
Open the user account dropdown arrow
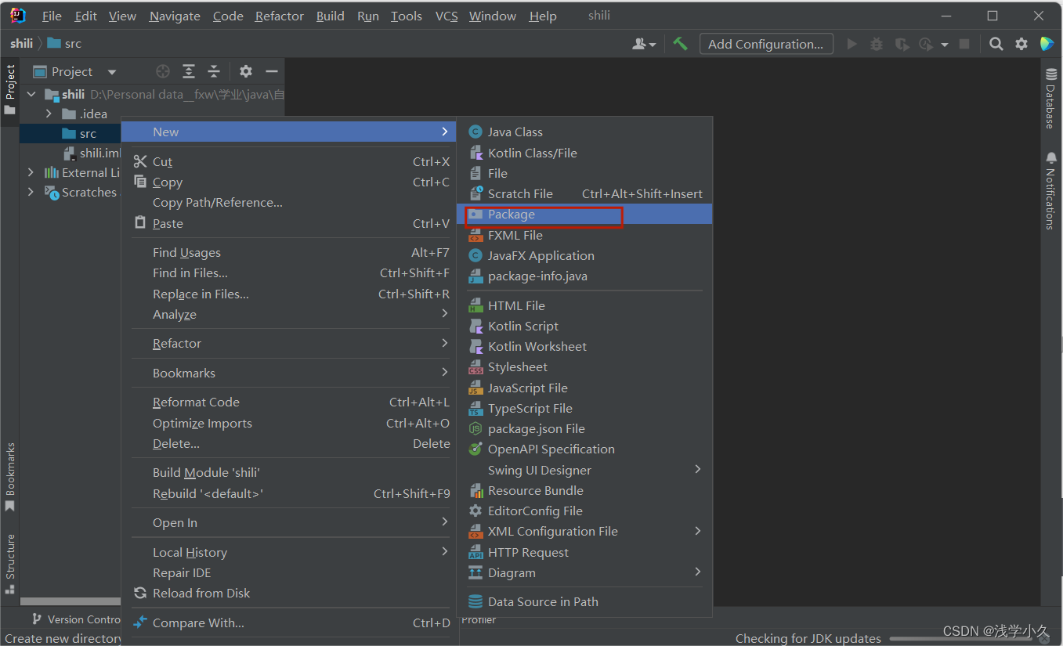tap(652, 45)
